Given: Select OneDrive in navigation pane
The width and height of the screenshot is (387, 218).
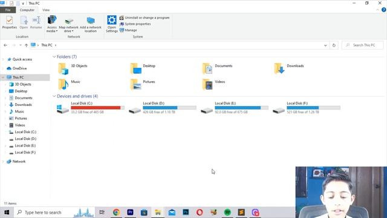Looking at the screenshot, I should (x=19, y=68).
